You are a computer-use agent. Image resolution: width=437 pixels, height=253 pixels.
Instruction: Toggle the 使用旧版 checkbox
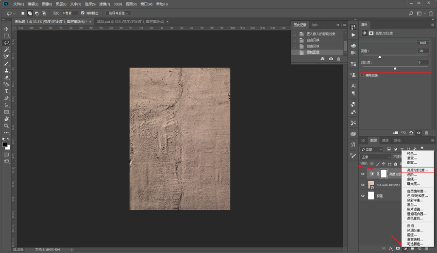coord(362,76)
